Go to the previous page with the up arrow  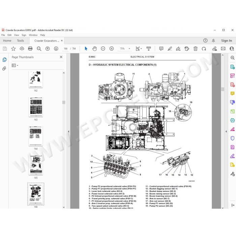tap(48, 49)
